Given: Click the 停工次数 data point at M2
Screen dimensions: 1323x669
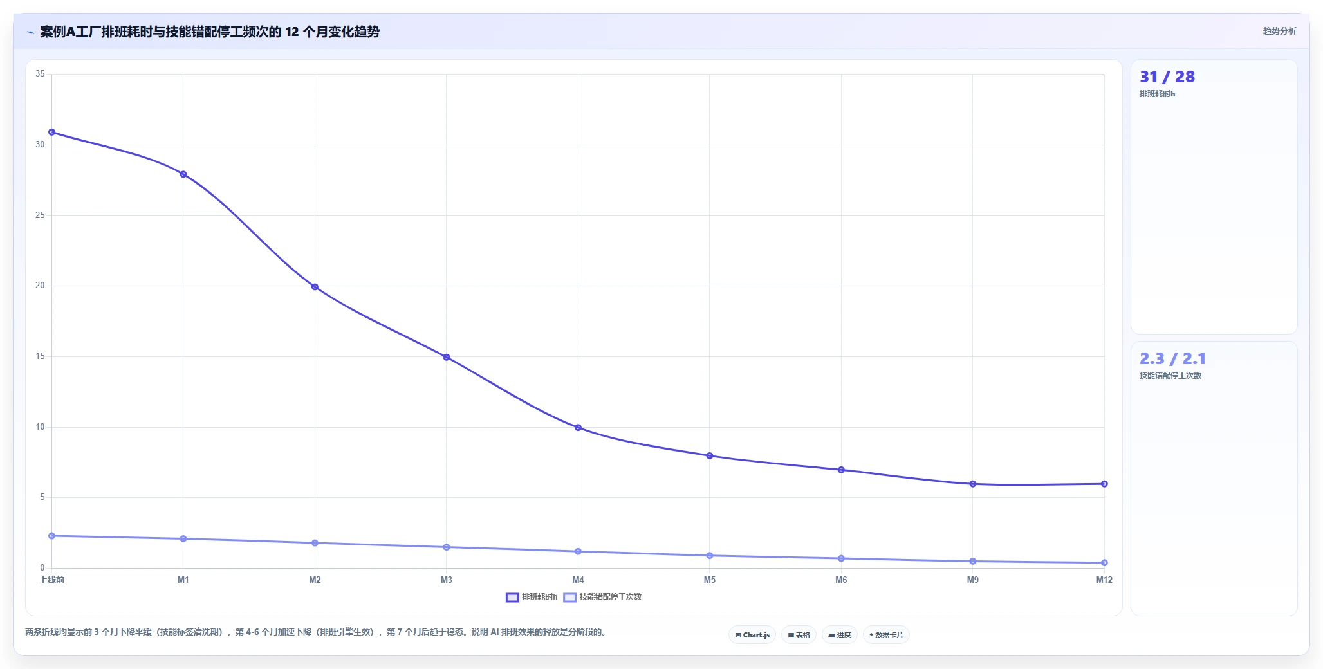Looking at the screenshot, I should pyautogui.click(x=315, y=543).
